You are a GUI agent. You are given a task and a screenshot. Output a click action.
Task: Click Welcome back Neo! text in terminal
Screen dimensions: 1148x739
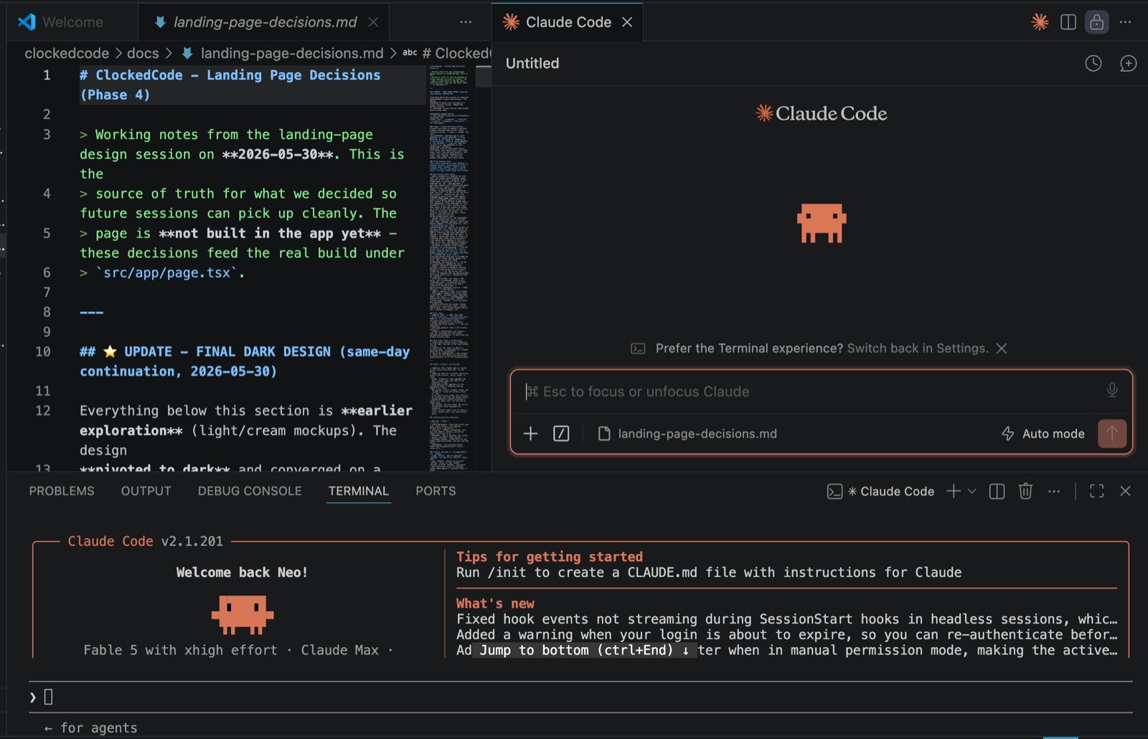click(x=243, y=573)
